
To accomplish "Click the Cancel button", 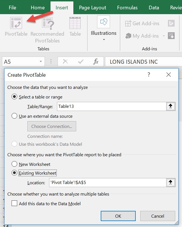I will 158,216.
